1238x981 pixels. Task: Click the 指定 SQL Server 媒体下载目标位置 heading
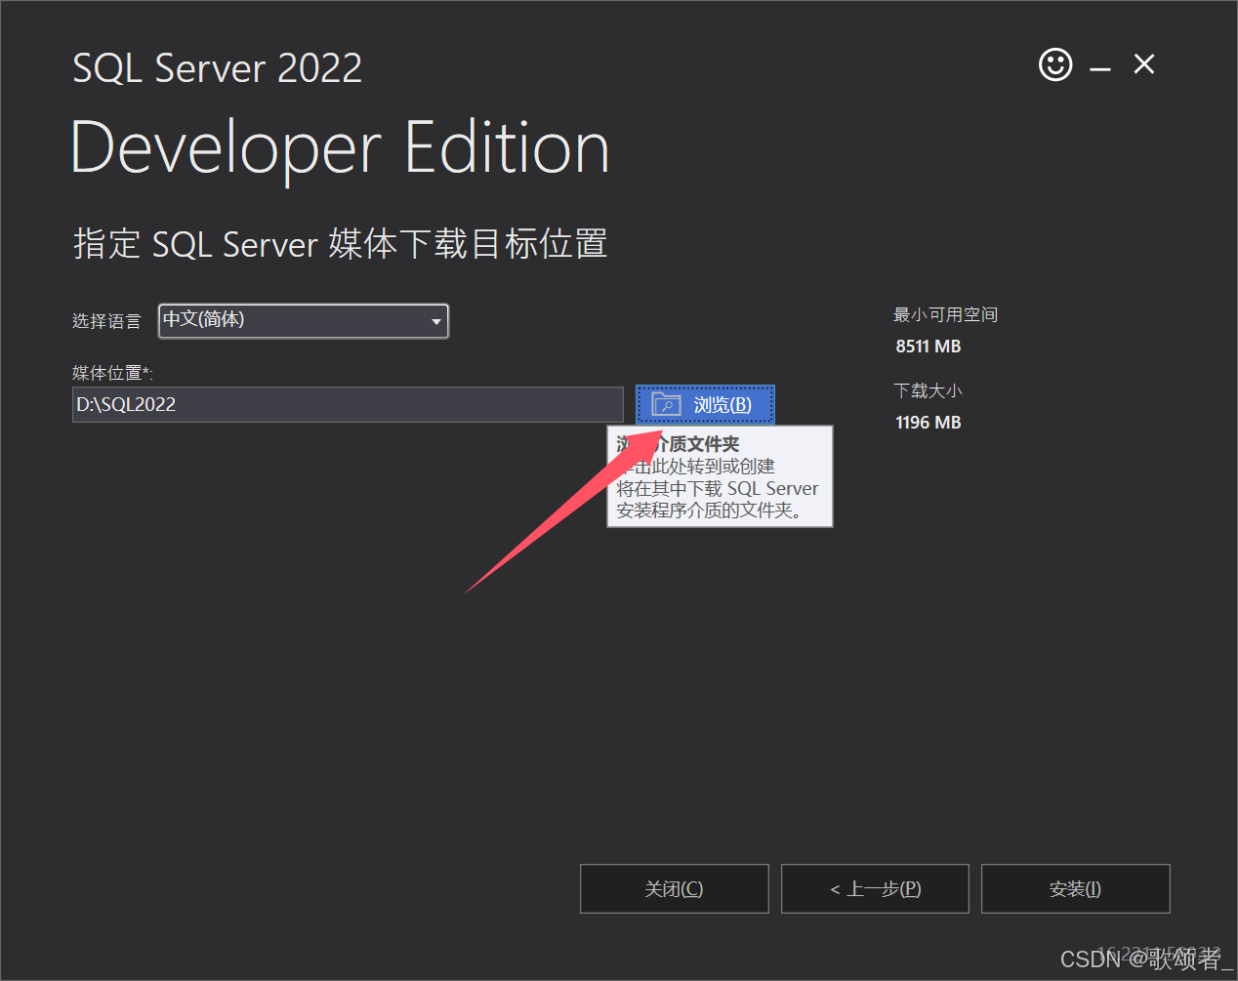coord(340,243)
